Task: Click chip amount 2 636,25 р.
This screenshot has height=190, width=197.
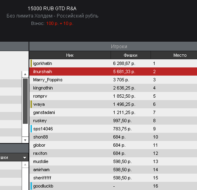Action: point(124,88)
